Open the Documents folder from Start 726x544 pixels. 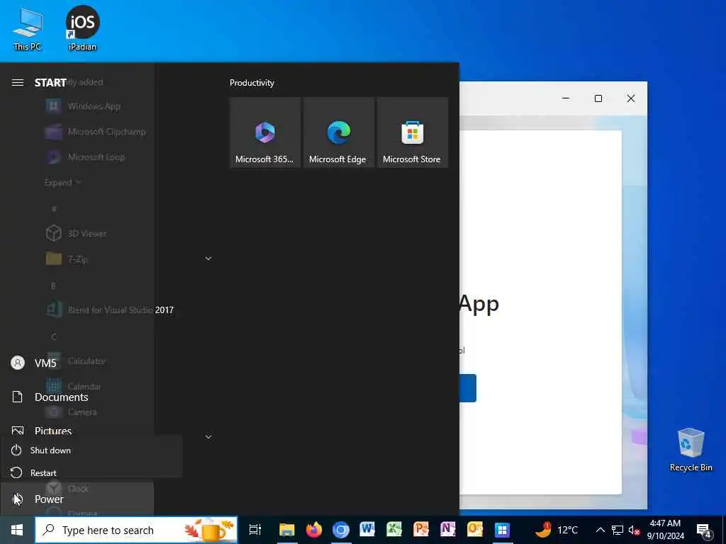tap(77, 397)
